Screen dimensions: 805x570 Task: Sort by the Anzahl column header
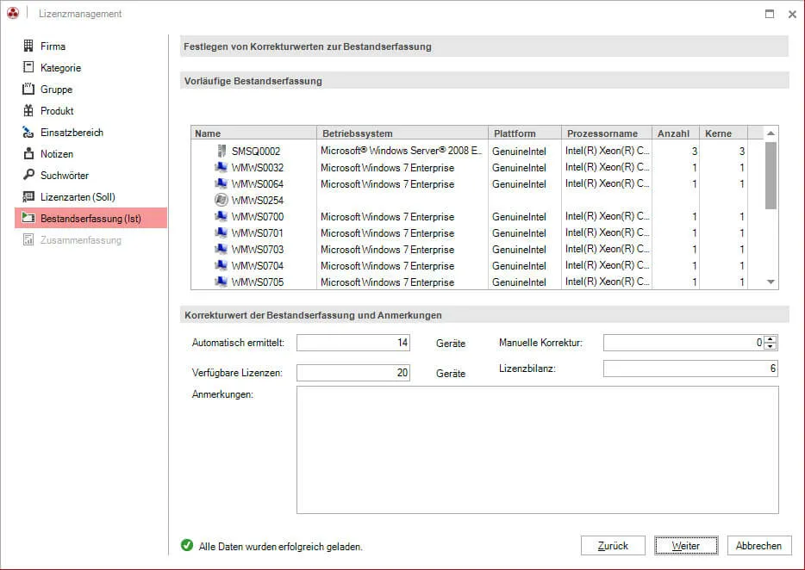676,133
